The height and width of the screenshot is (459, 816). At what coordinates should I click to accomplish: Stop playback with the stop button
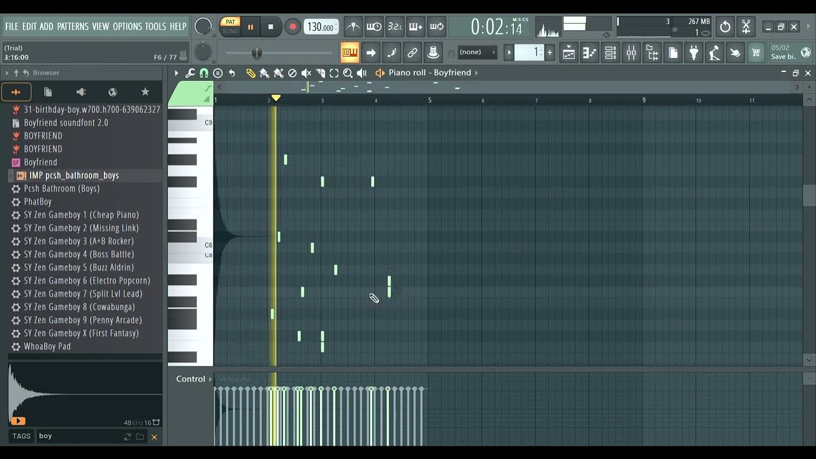coord(270,27)
